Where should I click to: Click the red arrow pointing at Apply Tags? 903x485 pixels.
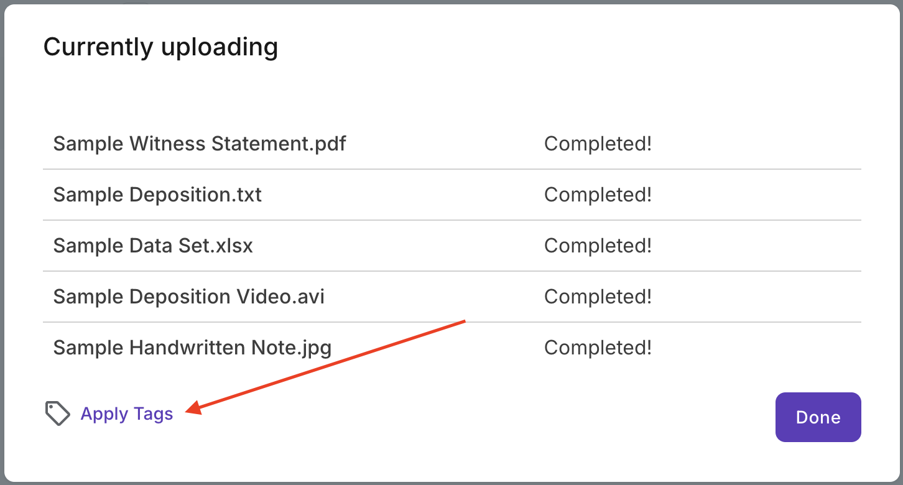[330, 365]
